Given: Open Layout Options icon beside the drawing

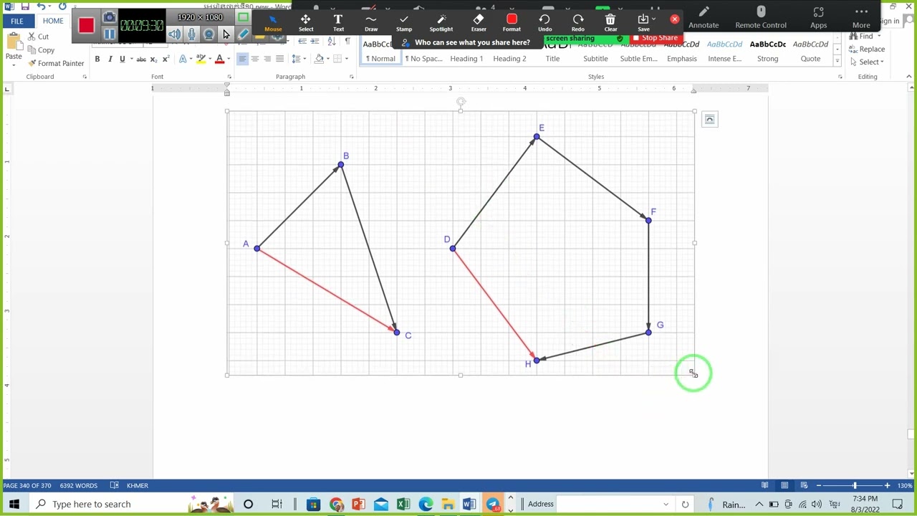Looking at the screenshot, I should (709, 120).
